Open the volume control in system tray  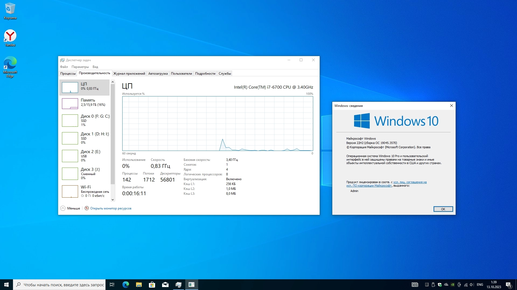point(471,285)
